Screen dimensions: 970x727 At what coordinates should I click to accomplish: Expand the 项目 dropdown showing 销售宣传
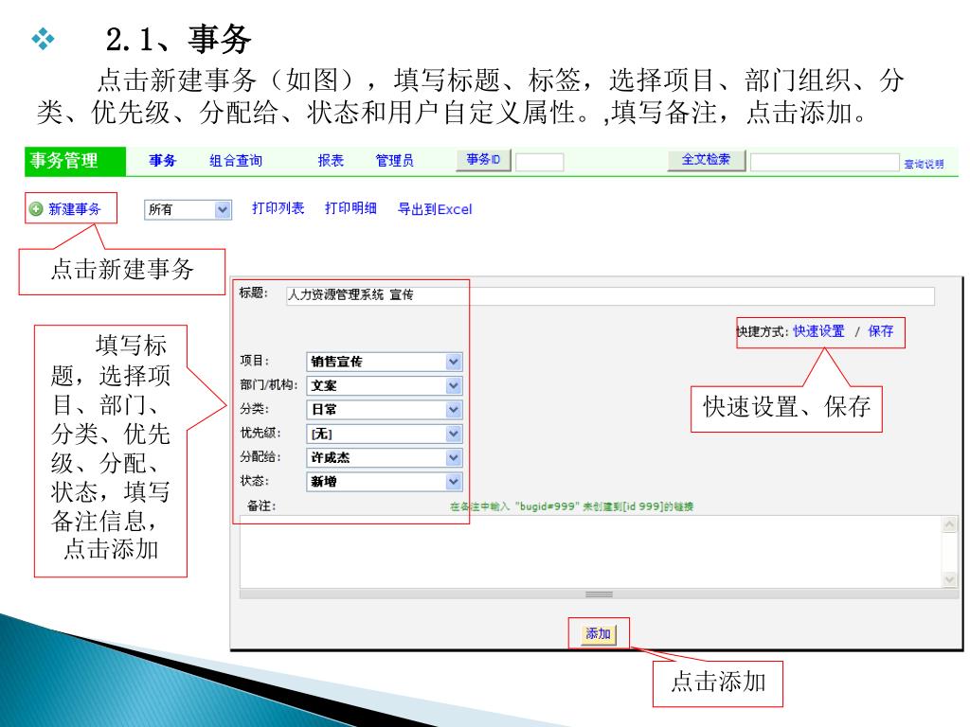(x=385, y=362)
